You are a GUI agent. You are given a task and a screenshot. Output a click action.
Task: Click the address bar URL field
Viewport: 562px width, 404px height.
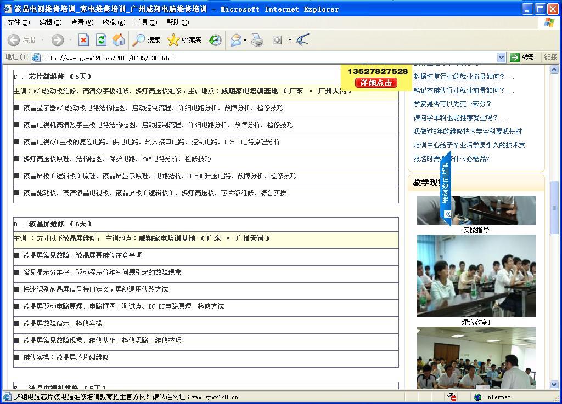click(x=263, y=58)
